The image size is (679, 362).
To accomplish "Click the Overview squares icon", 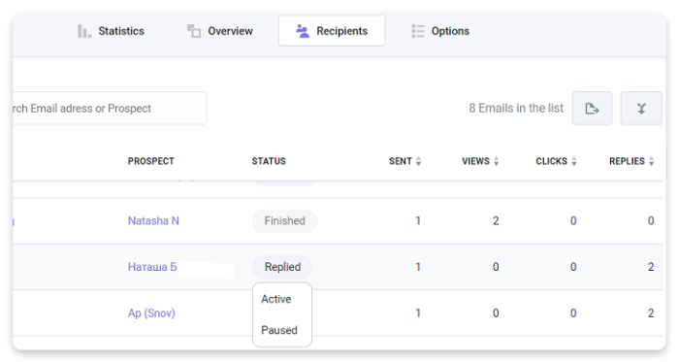I will click(194, 31).
